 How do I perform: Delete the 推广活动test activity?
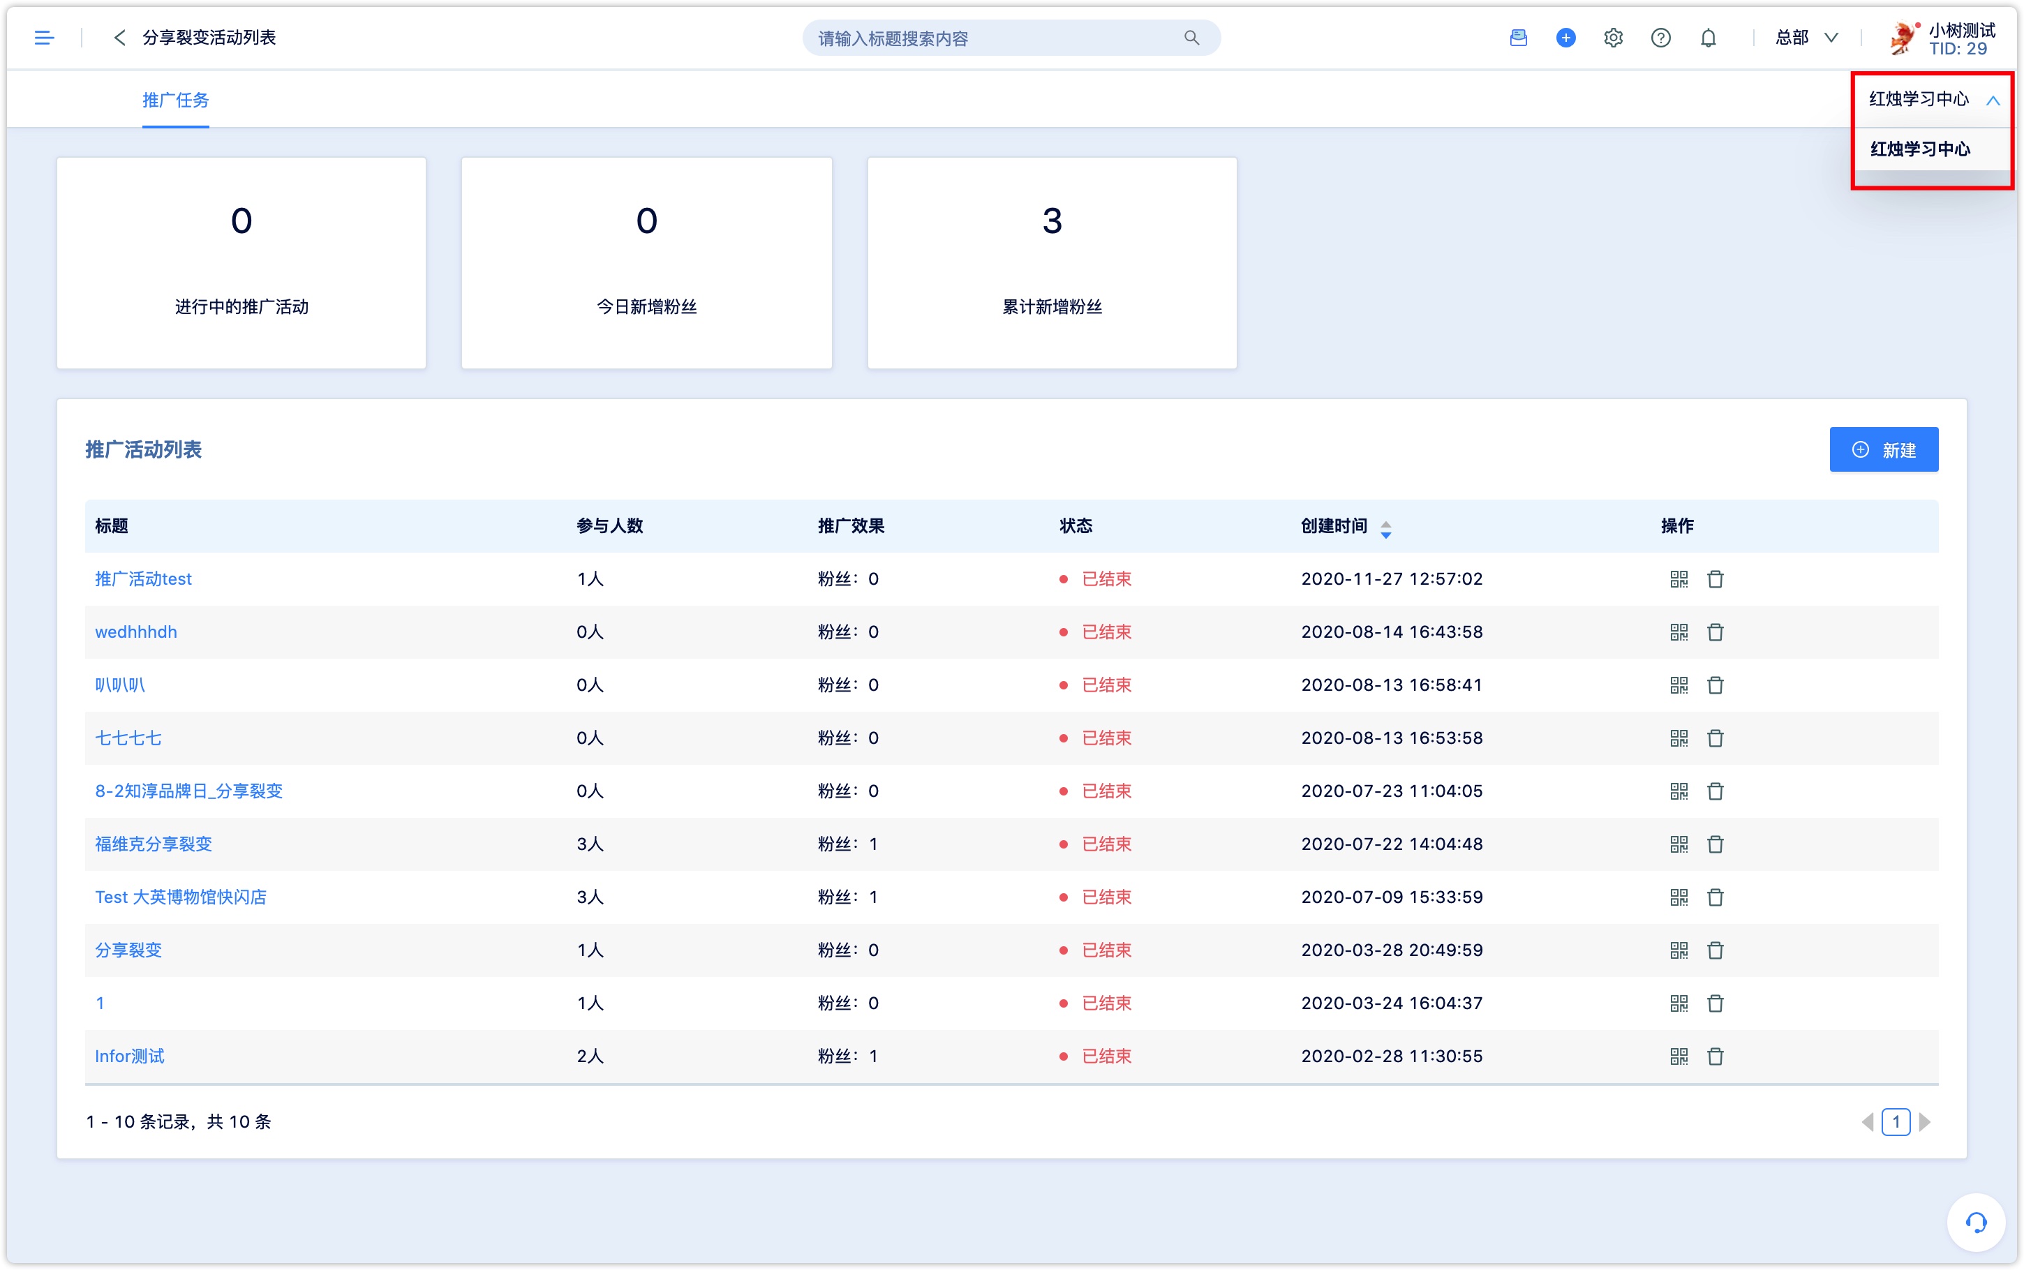(x=1715, y=578)
